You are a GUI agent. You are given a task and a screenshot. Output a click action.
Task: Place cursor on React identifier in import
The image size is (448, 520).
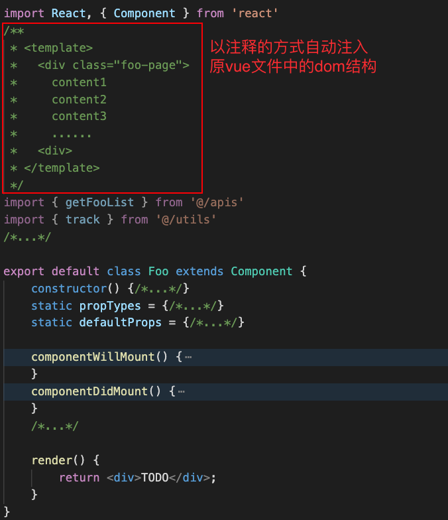coord(68,13)
